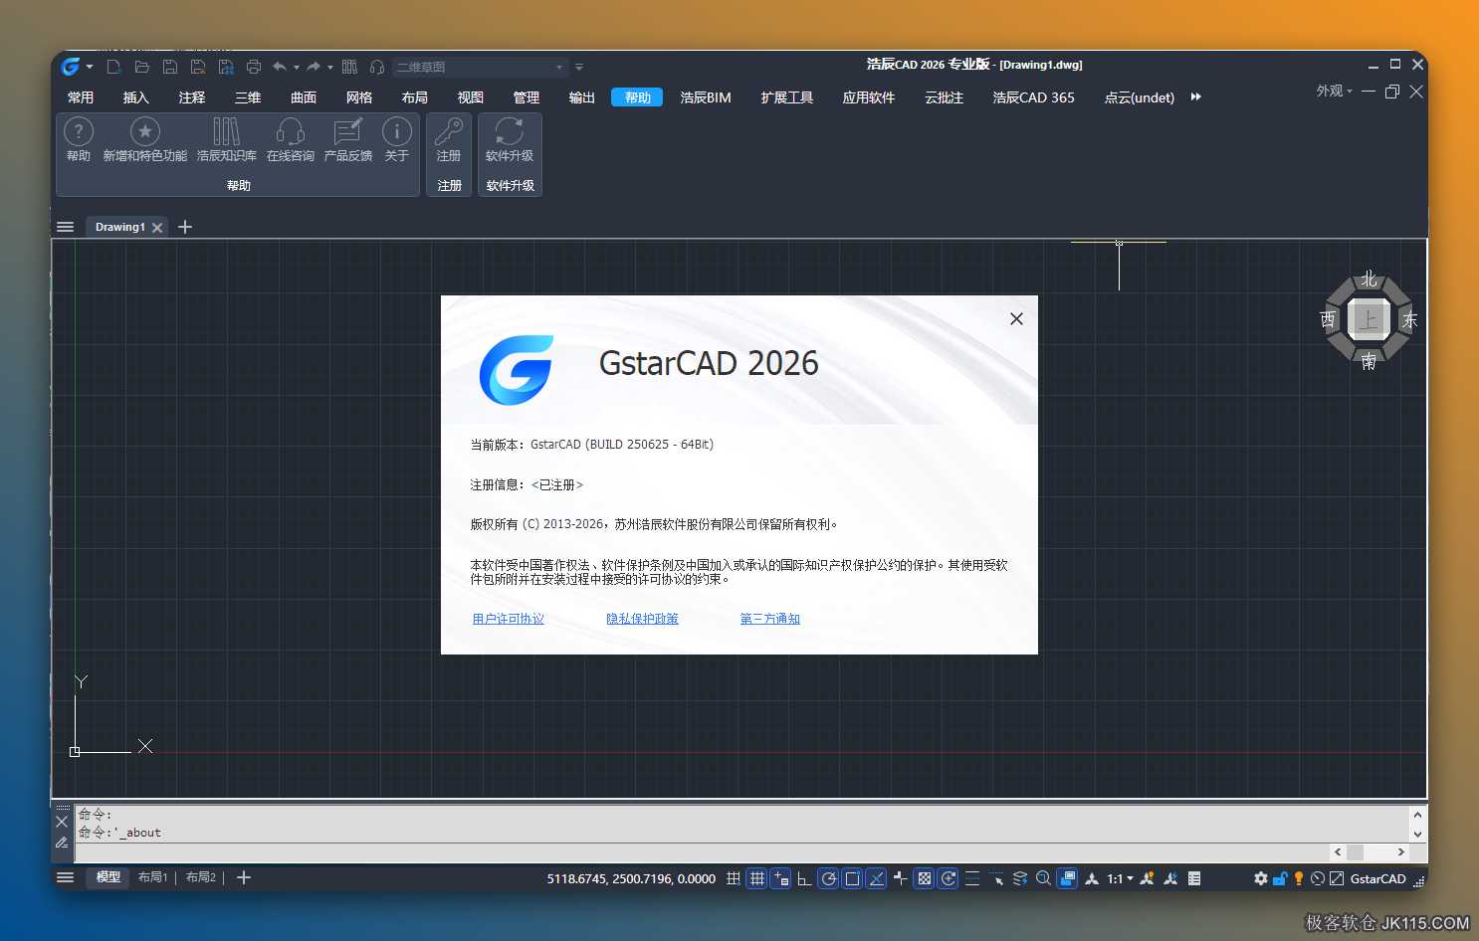
Task: Toggle polar tracking in status bar
Action: pyautogui.click(x=828, y=878)
